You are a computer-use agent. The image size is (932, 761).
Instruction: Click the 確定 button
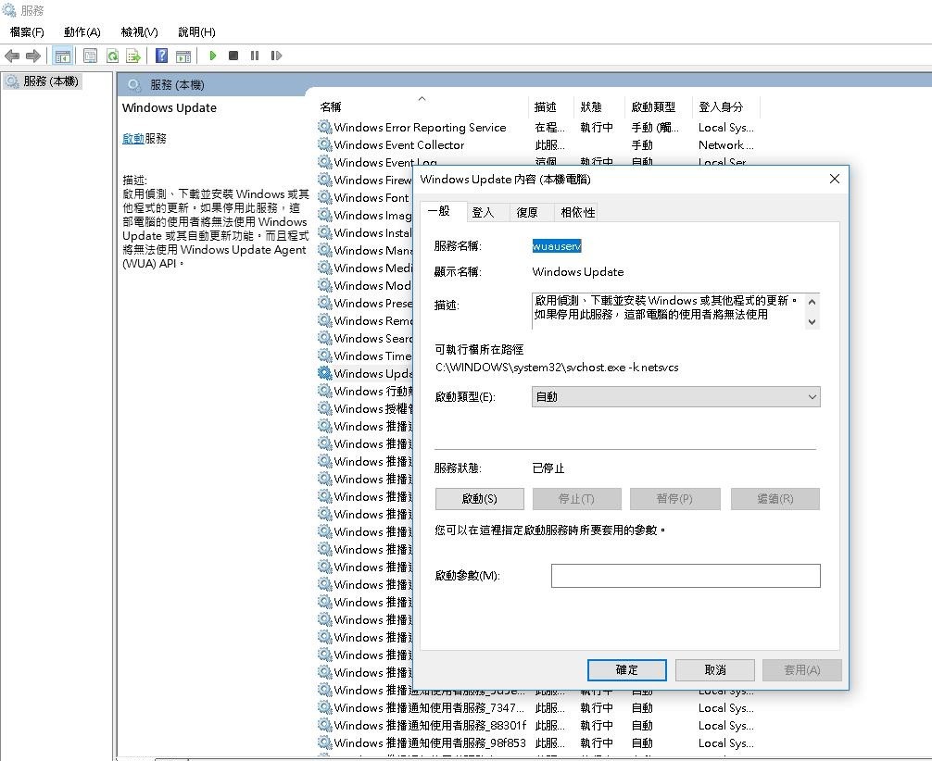pyautogui.click(x=627, y=670)
